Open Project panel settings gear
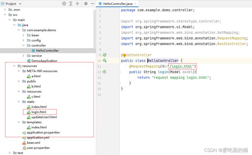The height and width of the screenshot is (155, 252). 86,3
